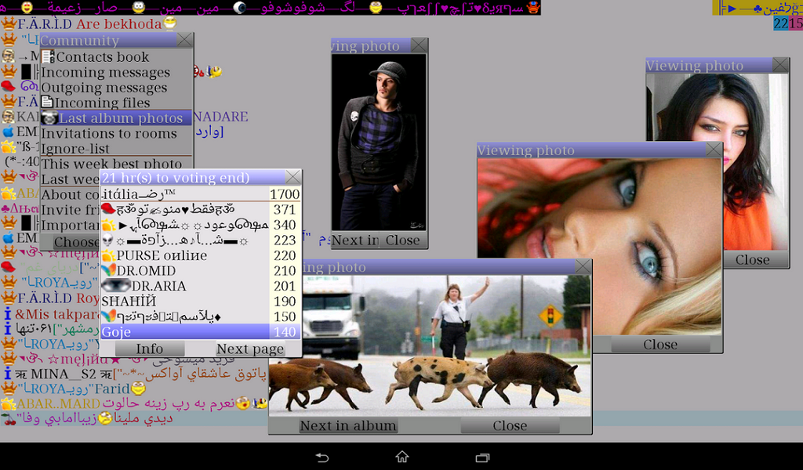This screenshot has width=803, height=470.
Task: Select DR.ARIA row in voting list
Action: coord(200,286)
